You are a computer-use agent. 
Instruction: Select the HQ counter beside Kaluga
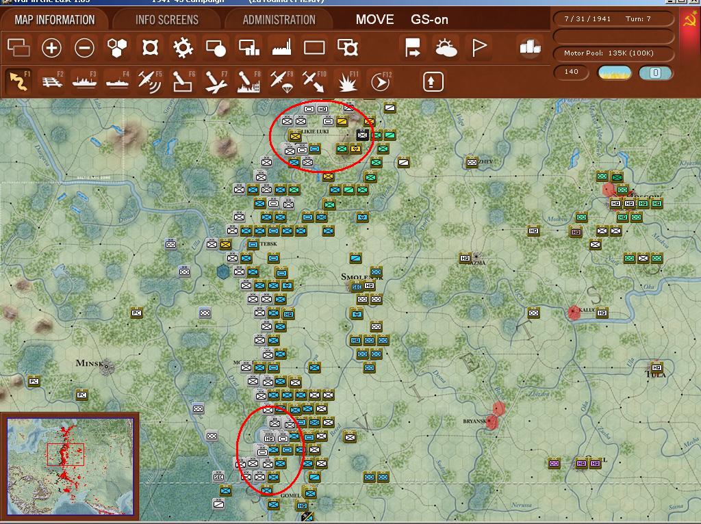point(602,313)
